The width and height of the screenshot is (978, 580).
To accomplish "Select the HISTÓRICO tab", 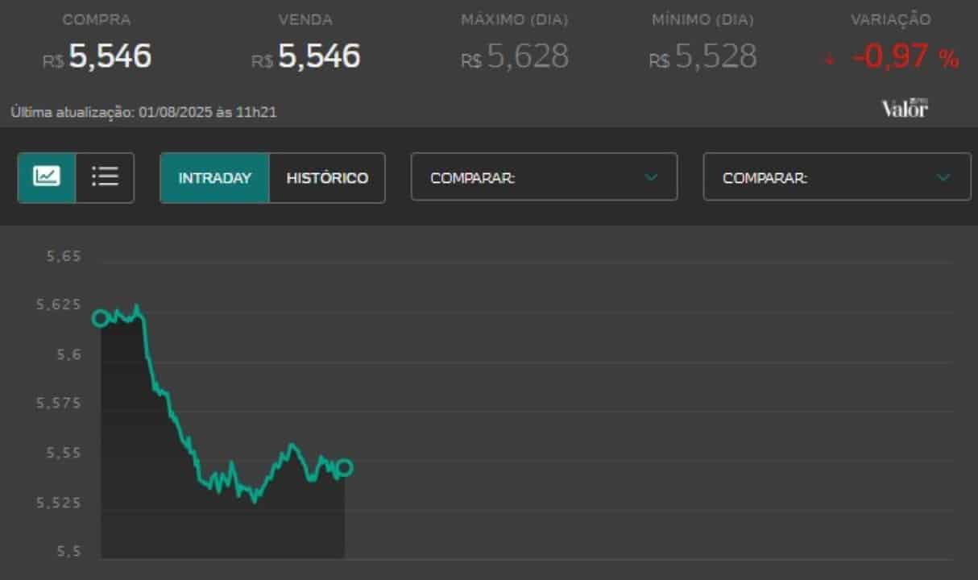I will (327, 178).
